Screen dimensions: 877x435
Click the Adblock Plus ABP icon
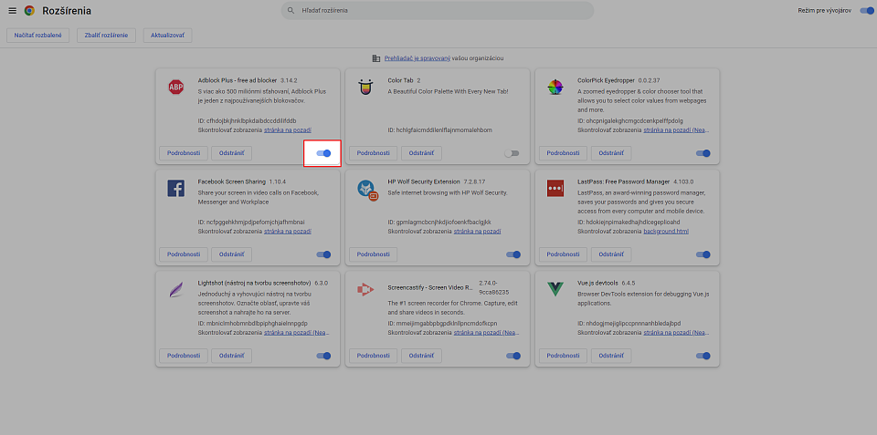[175, 88]
